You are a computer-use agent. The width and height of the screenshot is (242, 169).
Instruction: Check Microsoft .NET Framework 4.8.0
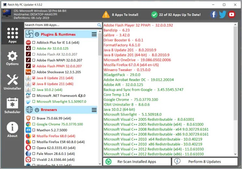click(x=34, y=96)
